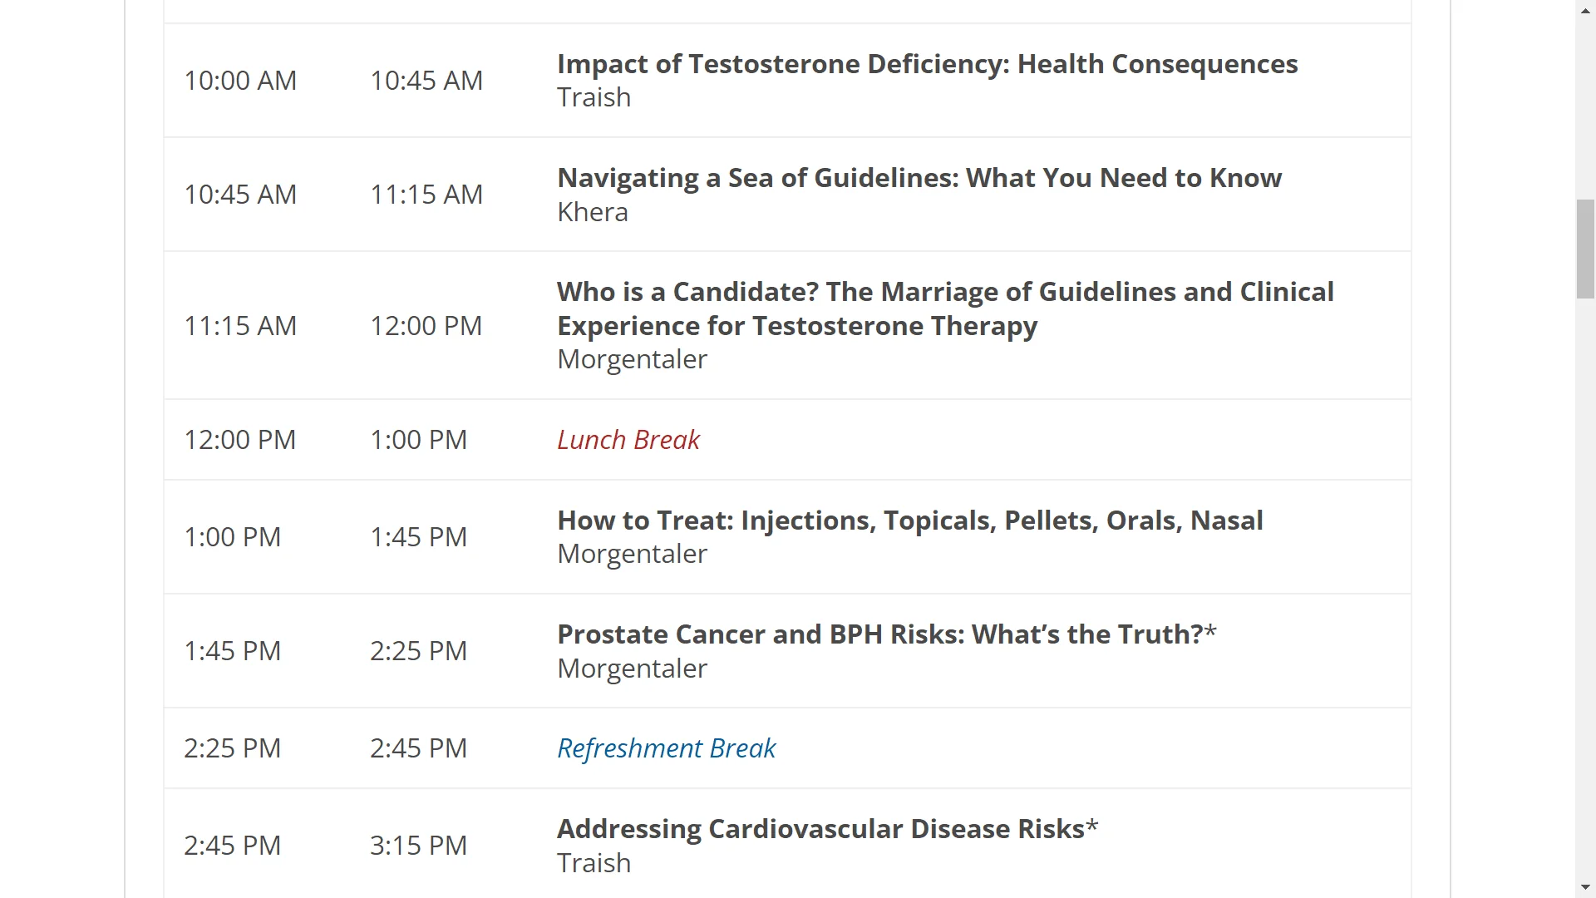Click the Refreshment Break text

tap(666, 748)
